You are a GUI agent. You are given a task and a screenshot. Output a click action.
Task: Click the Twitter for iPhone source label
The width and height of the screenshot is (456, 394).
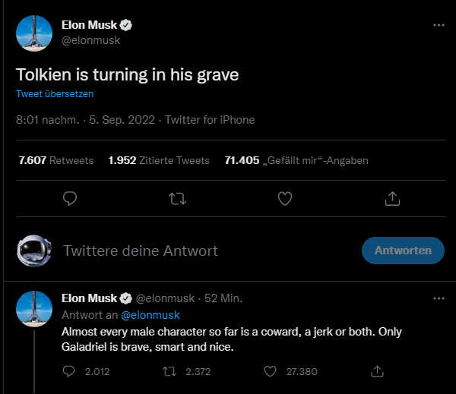pos(210,120)
